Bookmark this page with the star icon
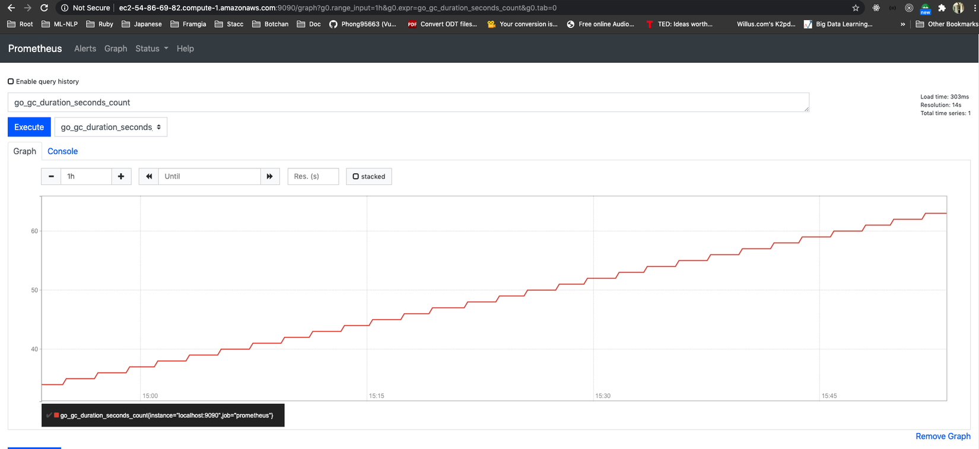The width and height of the screenshot is (979, 449). (x=856, y=8)
